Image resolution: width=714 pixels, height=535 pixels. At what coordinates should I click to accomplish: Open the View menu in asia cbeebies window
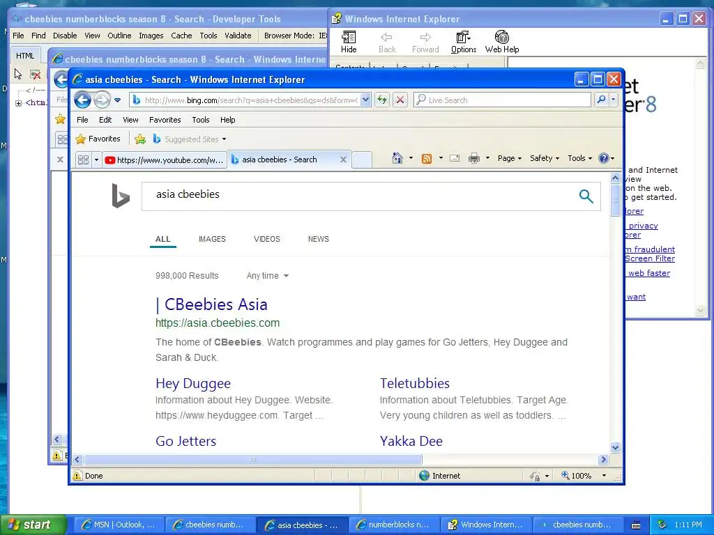coord(130,120)
